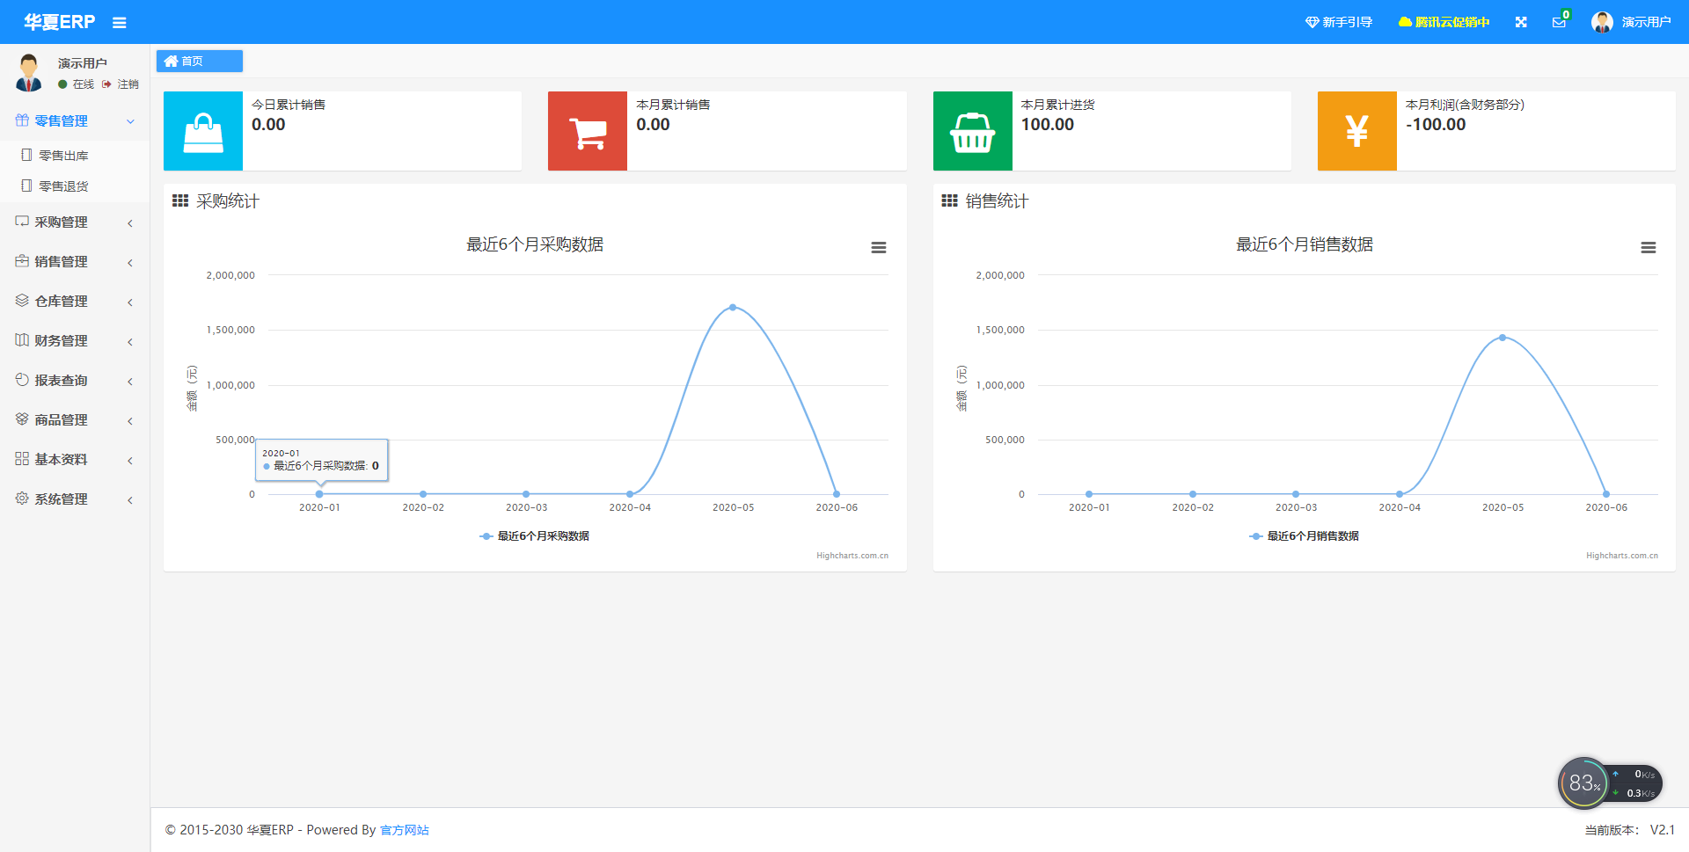Click the user avatar in top right
The width and height of the screenshot is (1689, 852).
pos(1602,22)
